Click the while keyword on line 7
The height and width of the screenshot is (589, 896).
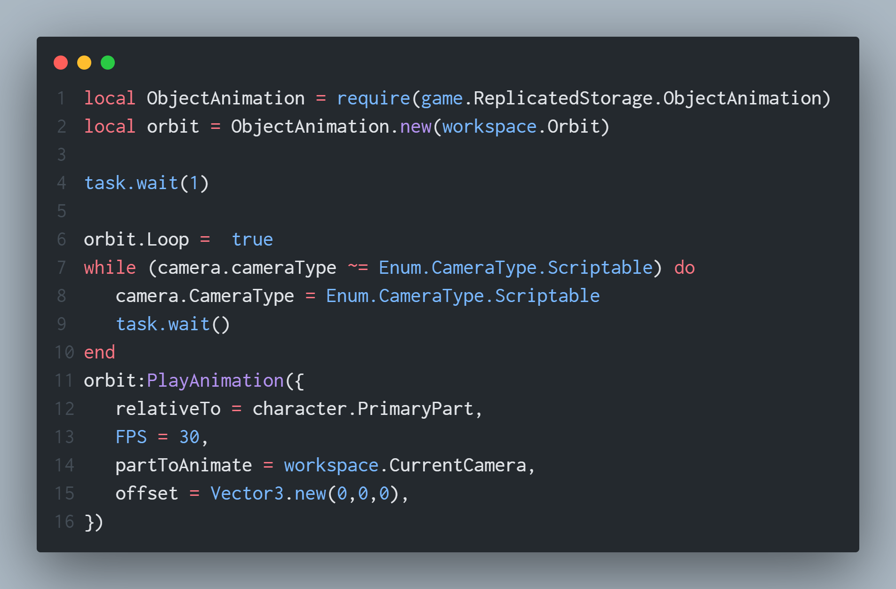click(110, 268)
